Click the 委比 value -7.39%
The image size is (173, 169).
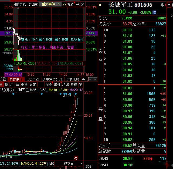(x=126, y=18)
